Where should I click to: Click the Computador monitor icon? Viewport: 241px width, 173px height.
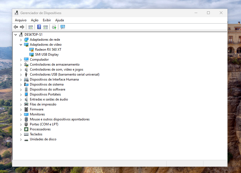(x=26, y=60)
